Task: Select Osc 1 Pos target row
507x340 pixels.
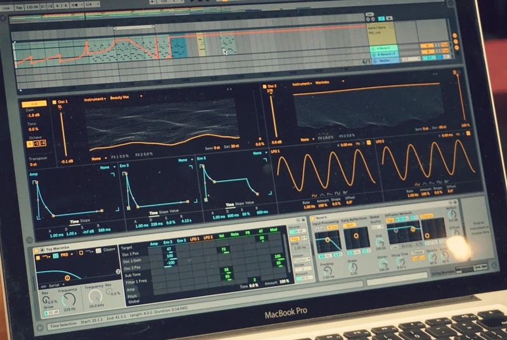Action: point(130,254)
